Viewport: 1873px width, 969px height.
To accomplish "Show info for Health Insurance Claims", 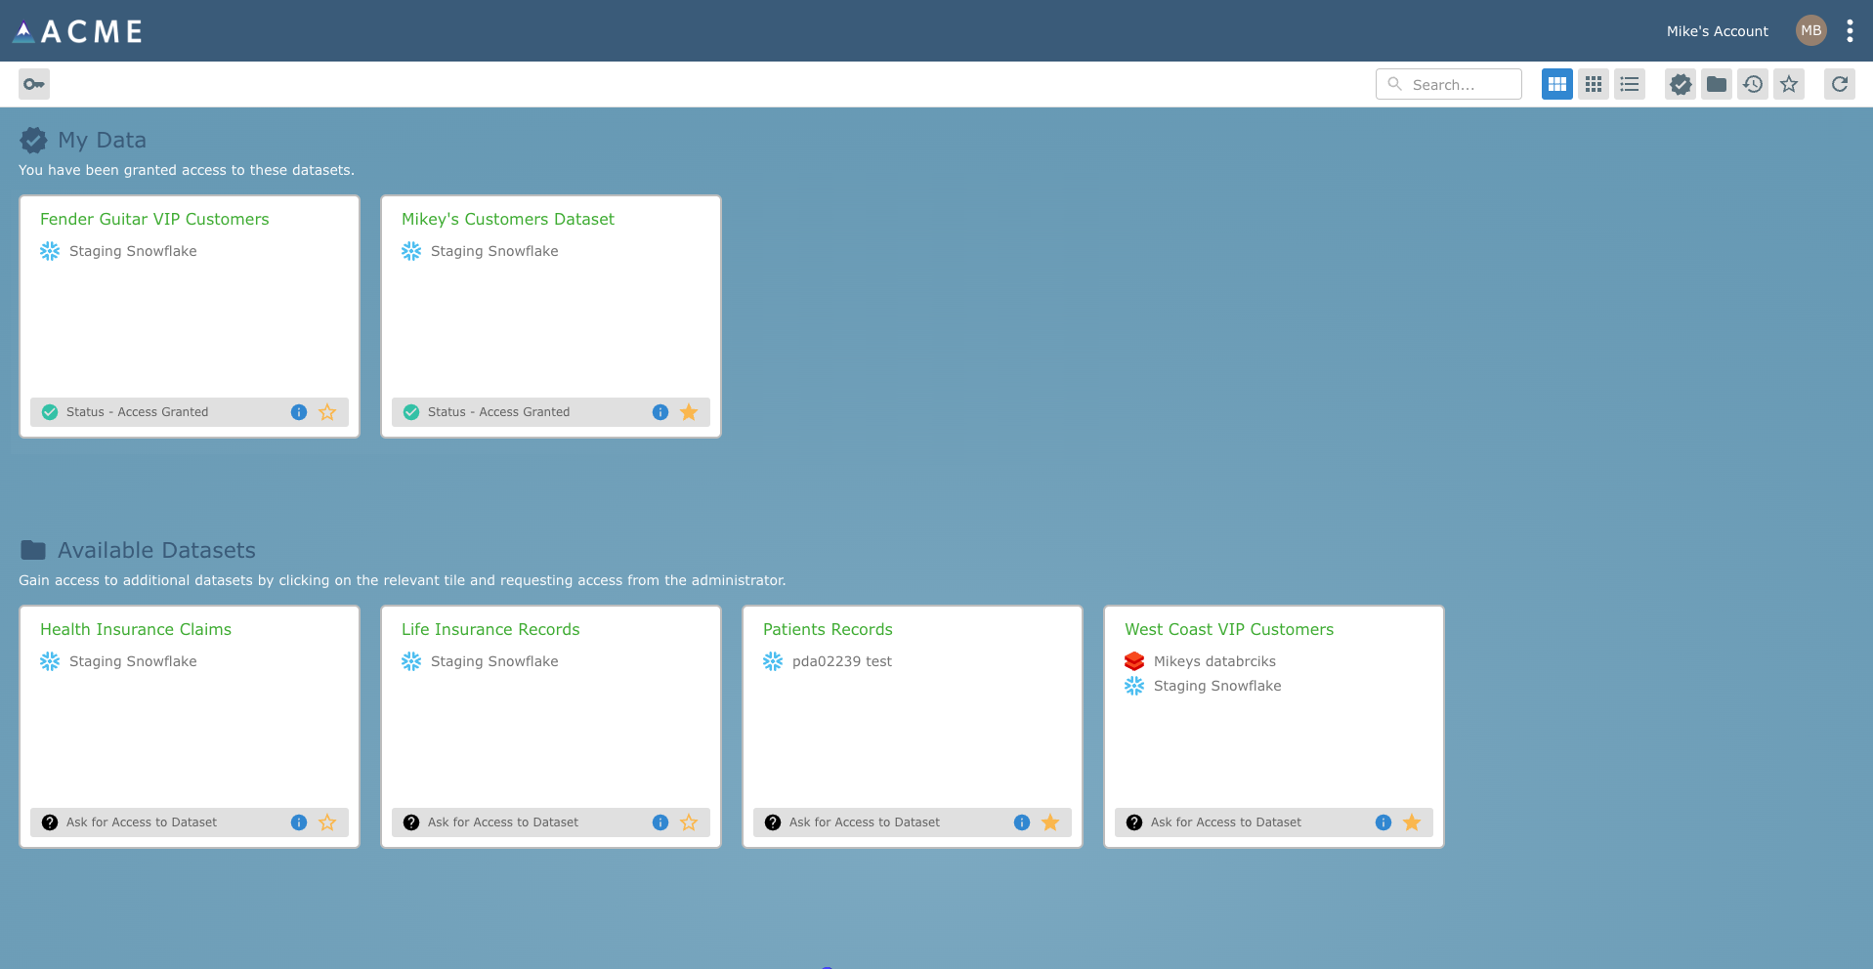I will point(299,822).
